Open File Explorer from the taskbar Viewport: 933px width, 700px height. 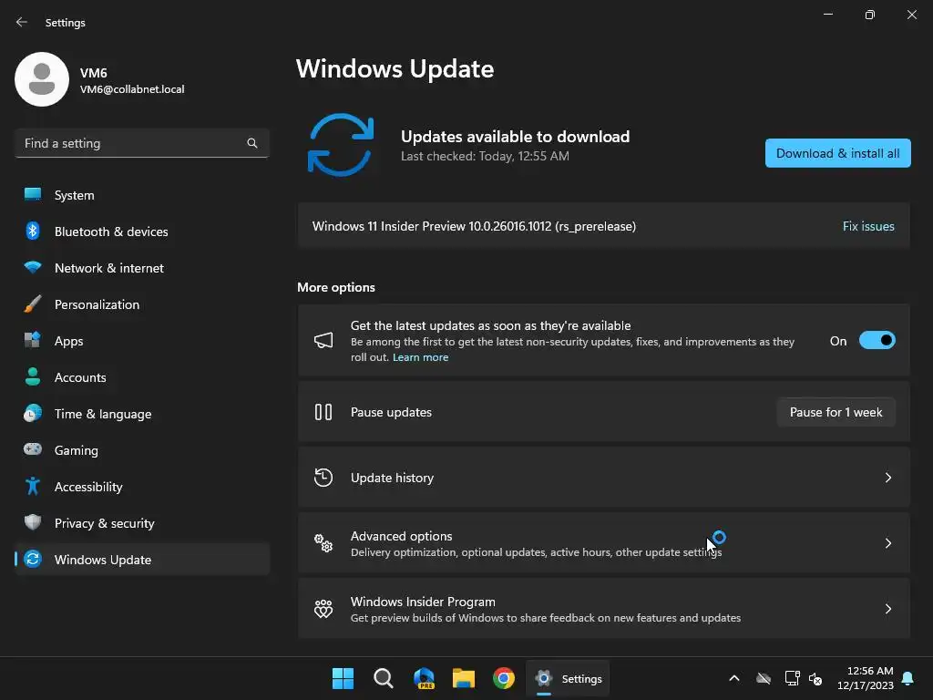click(464, 678)
